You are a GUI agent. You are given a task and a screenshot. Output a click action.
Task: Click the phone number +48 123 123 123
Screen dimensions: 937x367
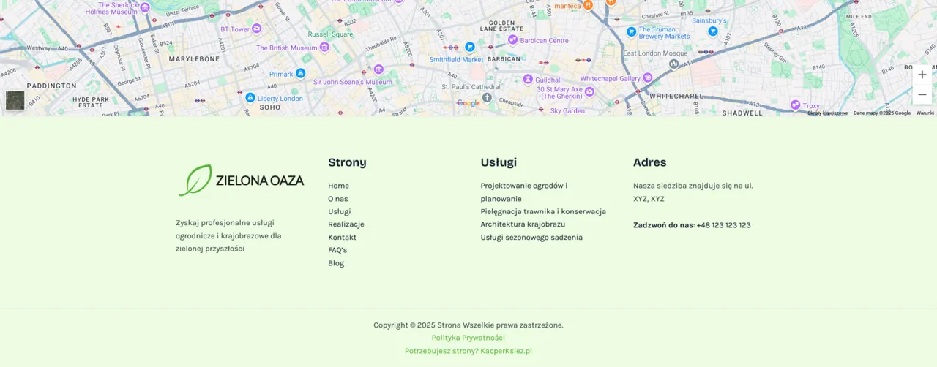pyautogui.click(x=723, y=225)
